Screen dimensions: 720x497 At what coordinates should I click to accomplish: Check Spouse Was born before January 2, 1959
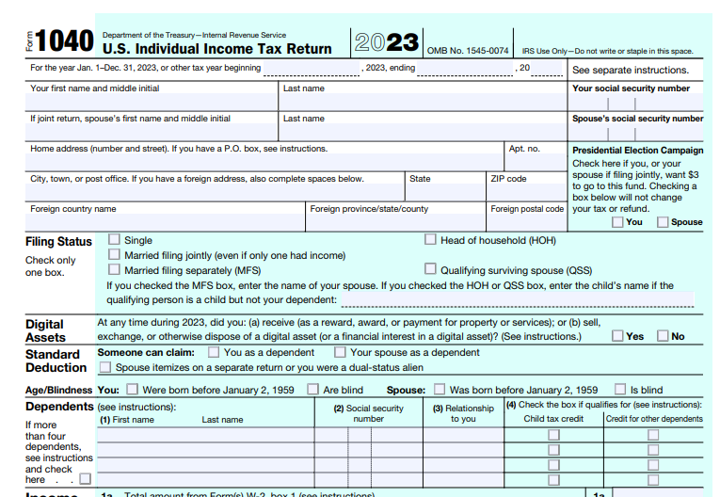click(x=440, y=389)
